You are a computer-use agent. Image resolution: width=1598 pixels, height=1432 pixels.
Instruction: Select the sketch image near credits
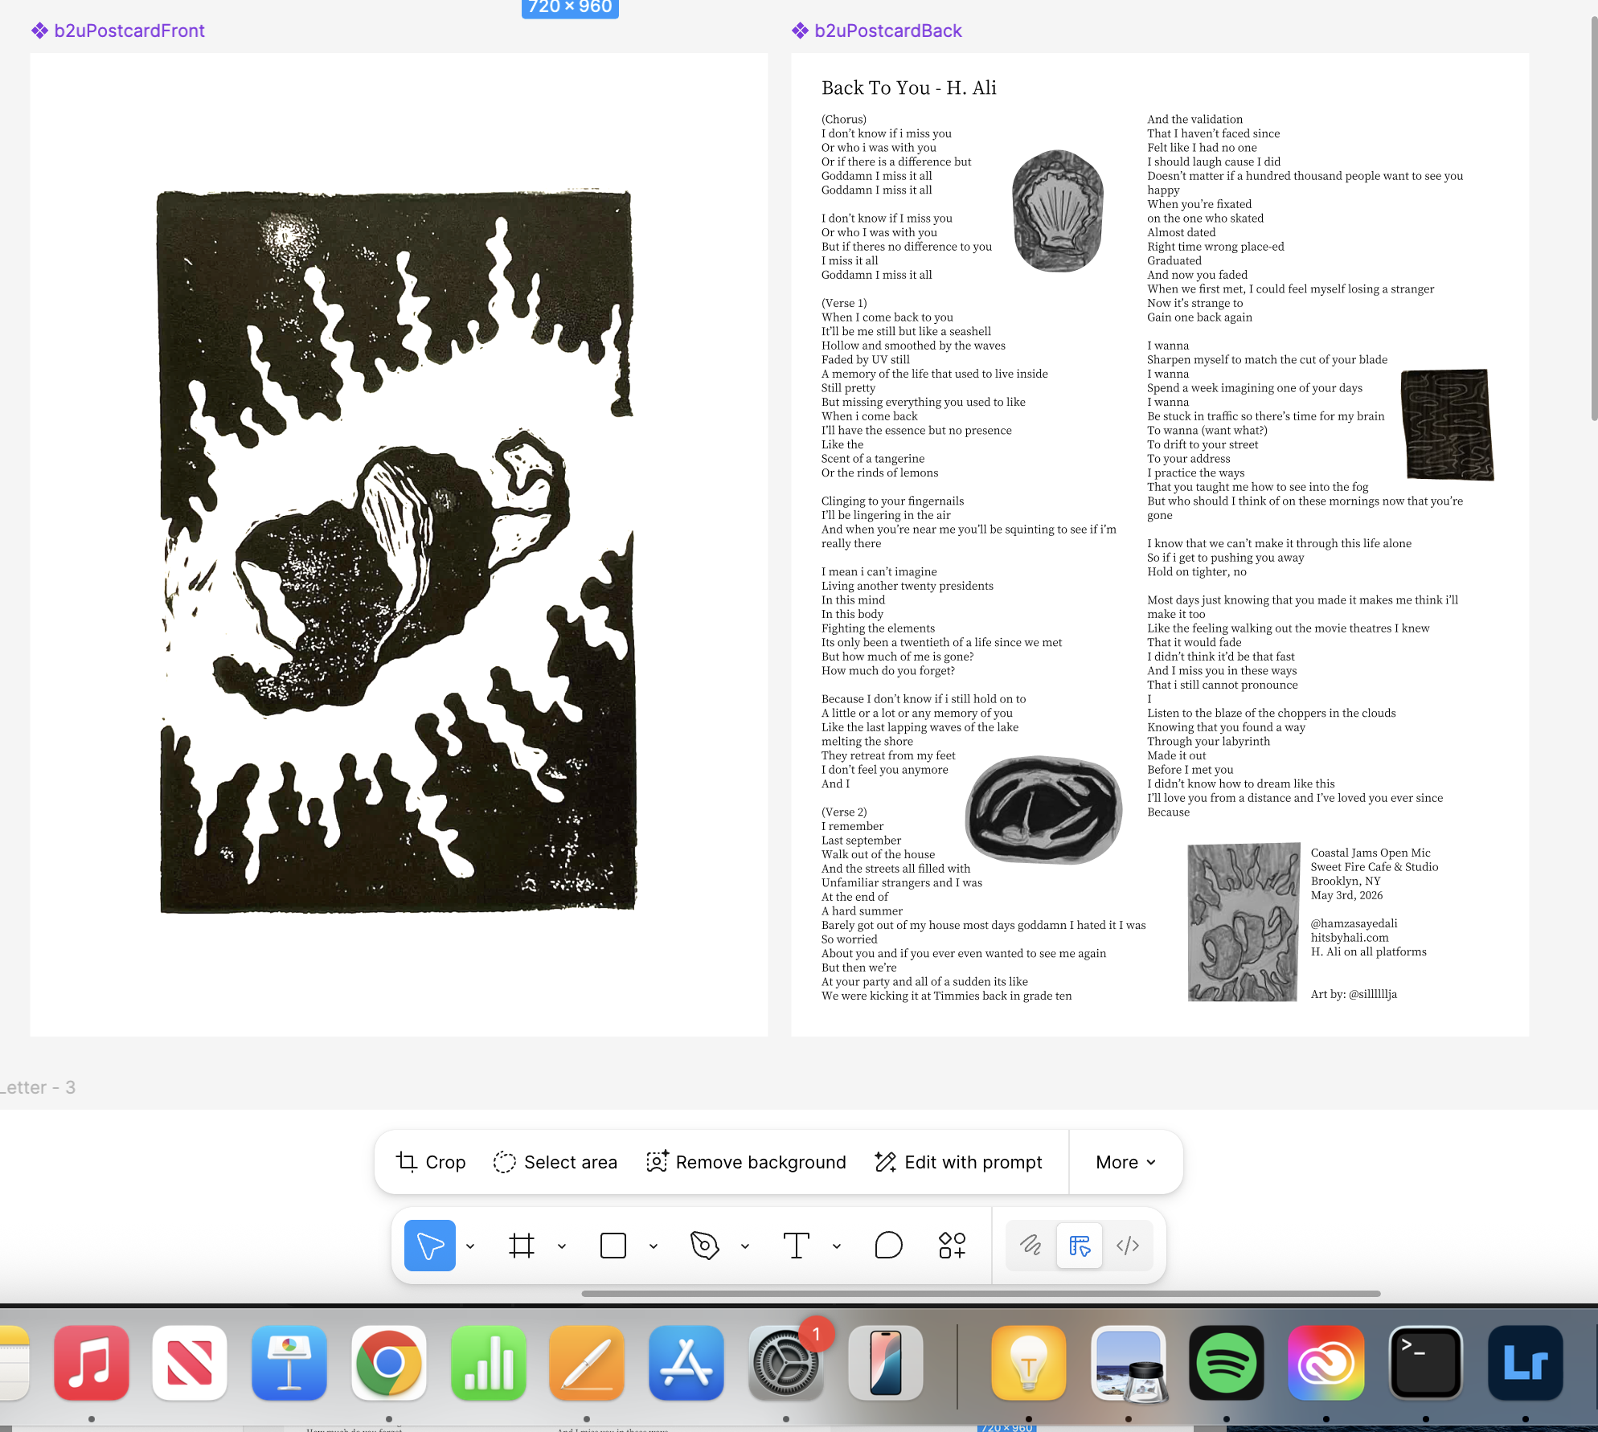tap(1244, 922)
